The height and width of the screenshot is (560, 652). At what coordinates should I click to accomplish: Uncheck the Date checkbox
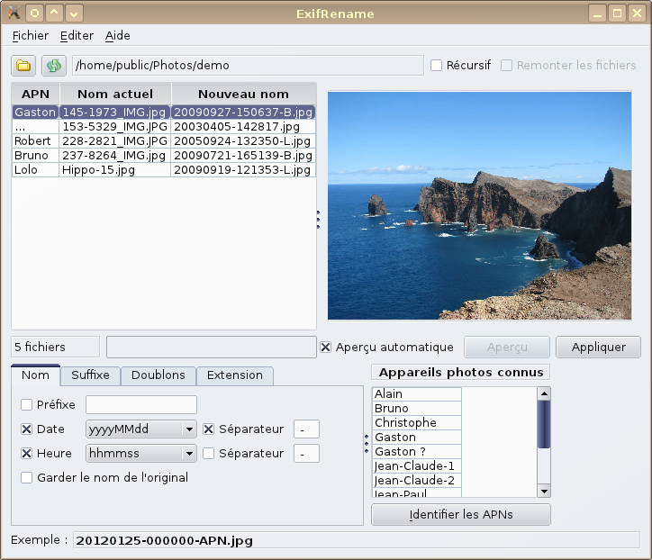click(26, 429)
